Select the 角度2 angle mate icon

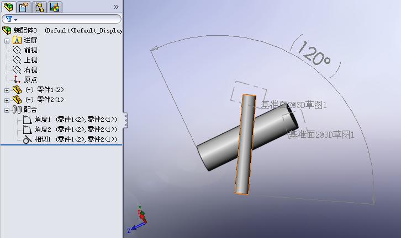(28, 129)
